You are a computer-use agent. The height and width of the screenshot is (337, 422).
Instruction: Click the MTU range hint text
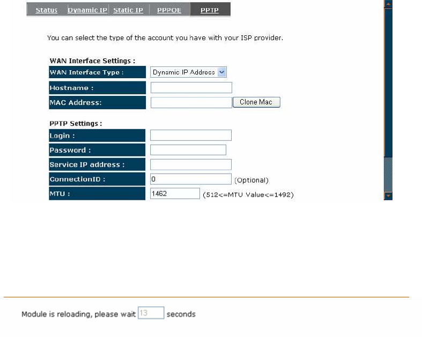pyautogui.click(x=248, y=194)
